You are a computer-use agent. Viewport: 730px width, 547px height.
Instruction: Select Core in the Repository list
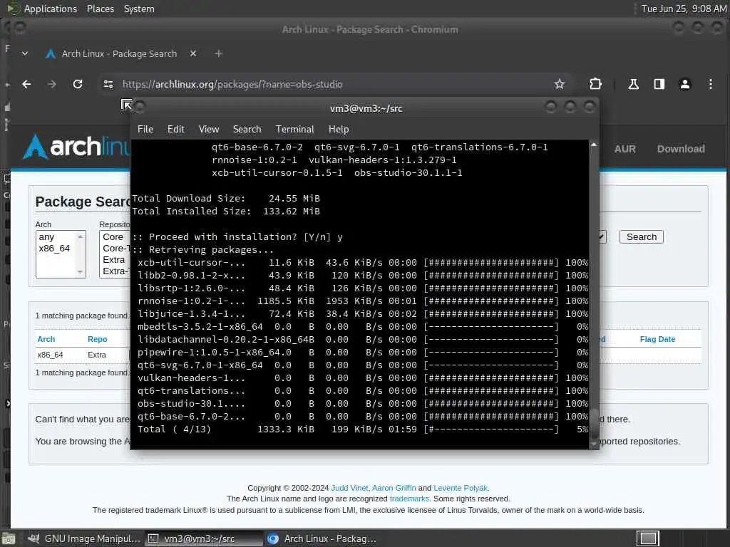click(113, 236)
